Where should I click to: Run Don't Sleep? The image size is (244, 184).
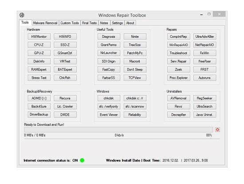pos(135,69)
